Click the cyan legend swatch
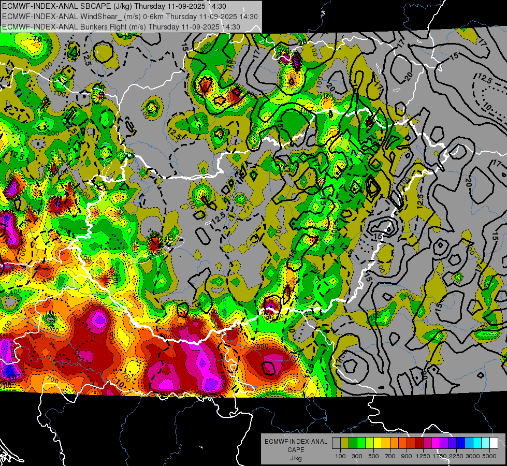The width and height of the screenshot is (507, 466). [477, 443]
